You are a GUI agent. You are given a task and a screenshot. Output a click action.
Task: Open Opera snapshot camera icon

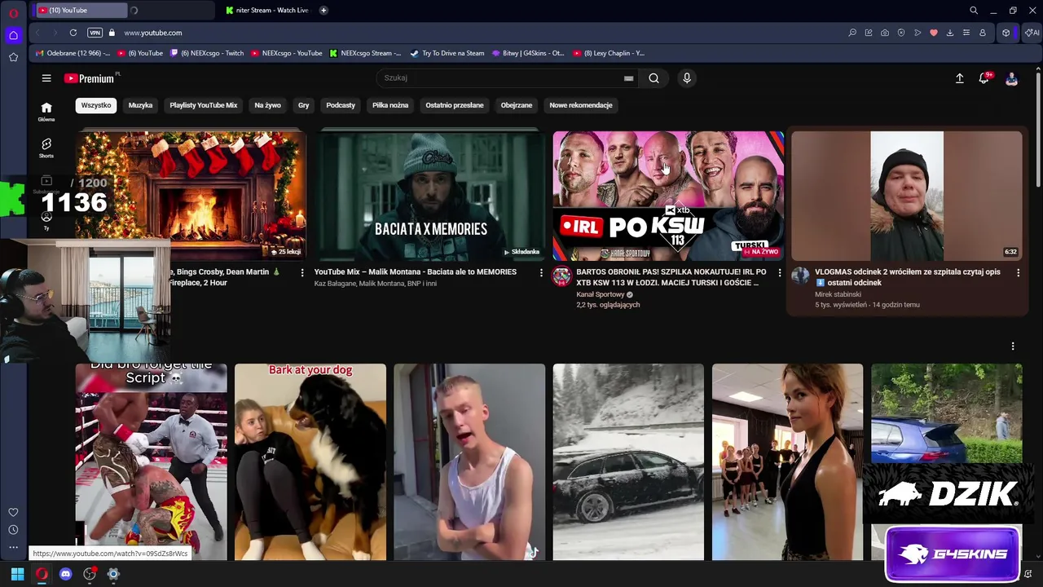[885, 33]
